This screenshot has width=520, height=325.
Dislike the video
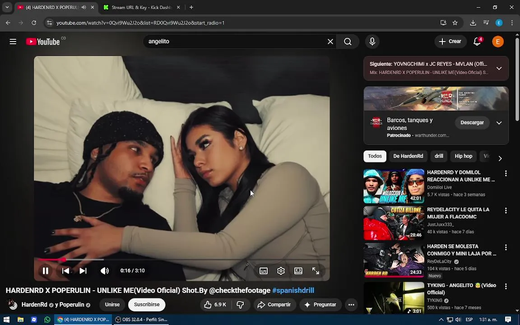[241, 304]
